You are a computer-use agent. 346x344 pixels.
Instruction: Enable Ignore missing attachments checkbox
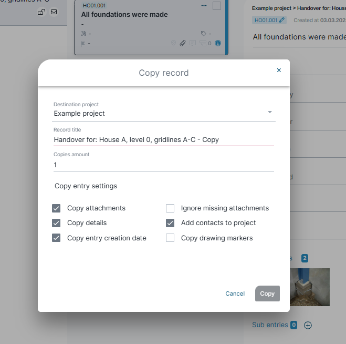[x=170, y=208]
